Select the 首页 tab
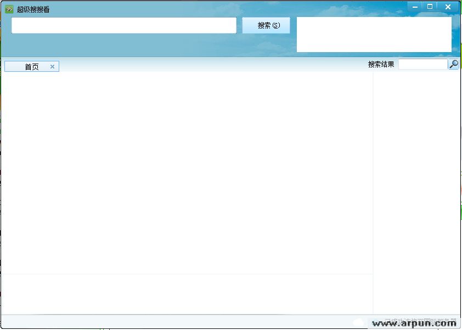Screen dimensions: 462x330 click(x=32, y=66)
